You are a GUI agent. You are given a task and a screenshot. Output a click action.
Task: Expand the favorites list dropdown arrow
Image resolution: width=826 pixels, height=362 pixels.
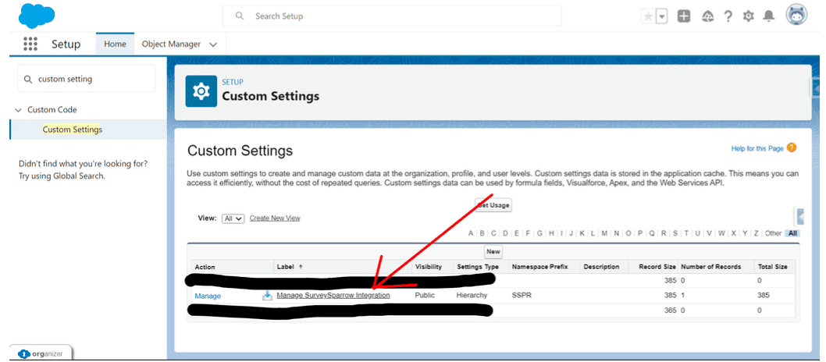click(662, 16)
